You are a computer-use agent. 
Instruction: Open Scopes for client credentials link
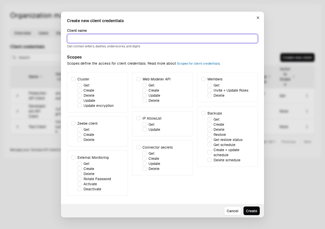(198, 64)
